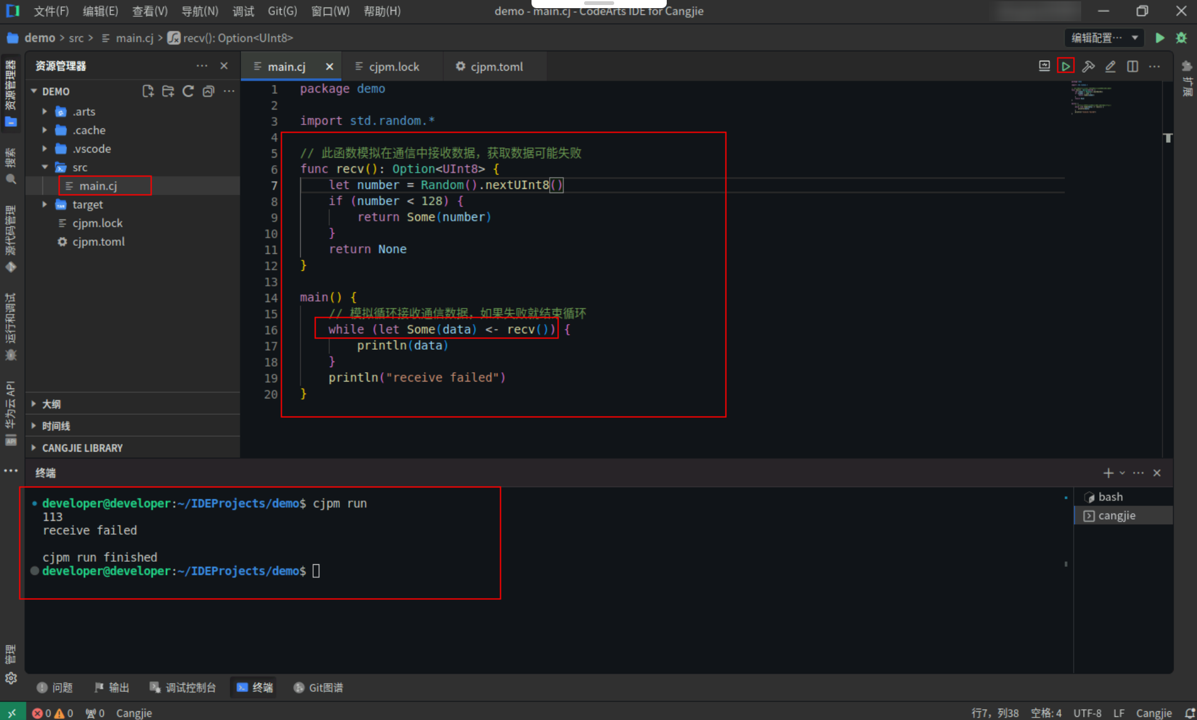Run the file with the editor play icon

tap(1066, 66)
